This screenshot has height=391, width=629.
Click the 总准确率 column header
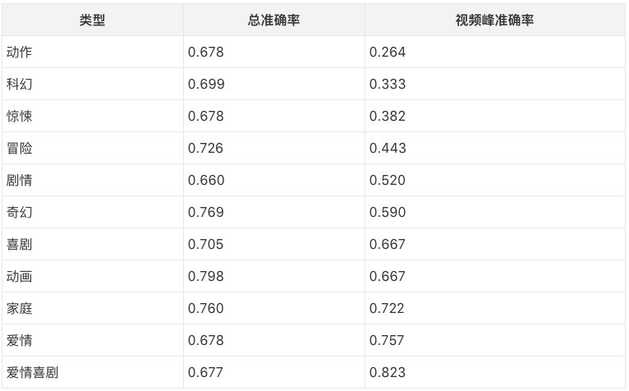click(273, 21)
